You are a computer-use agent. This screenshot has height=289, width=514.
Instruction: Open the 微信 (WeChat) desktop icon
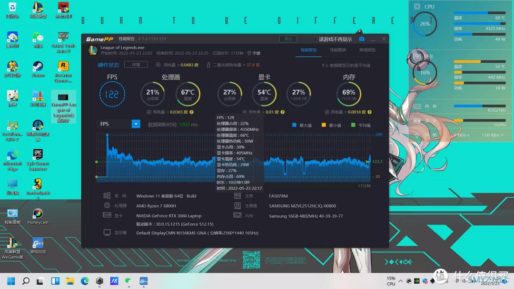pos(38,39)
